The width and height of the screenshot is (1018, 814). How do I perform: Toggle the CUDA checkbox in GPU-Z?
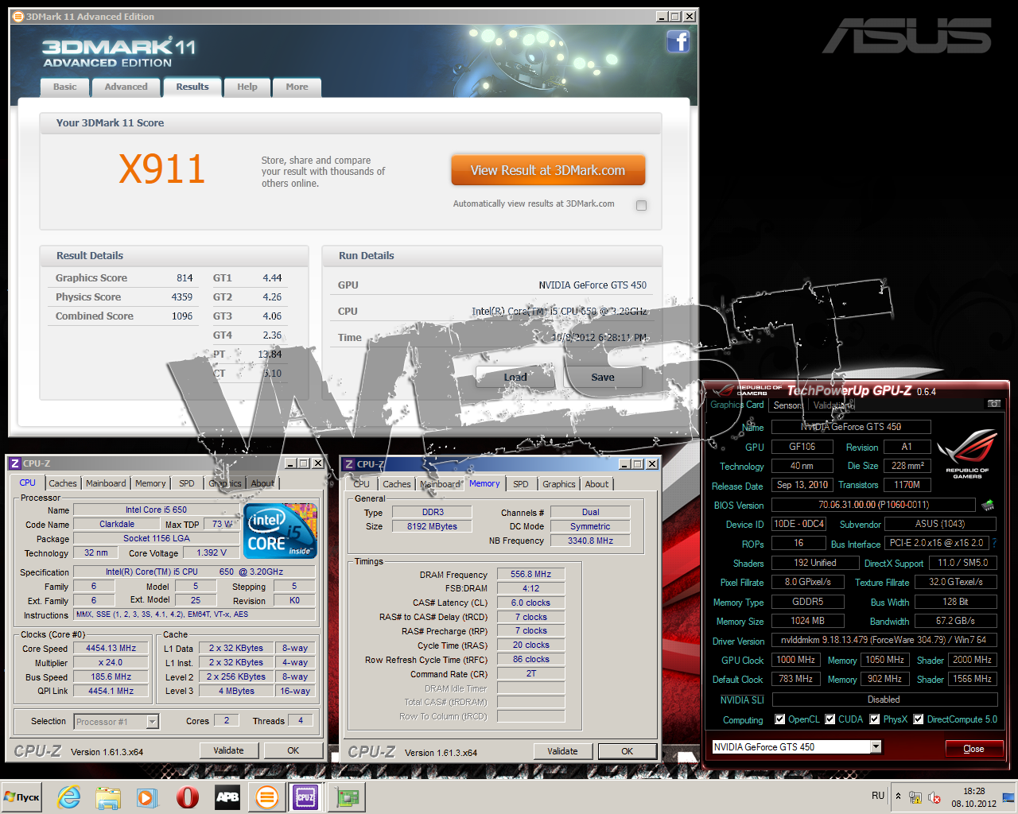(830, 719)
